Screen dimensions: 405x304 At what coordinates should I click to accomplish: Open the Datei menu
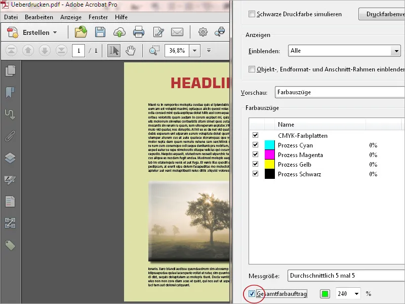tap(11, 17)
